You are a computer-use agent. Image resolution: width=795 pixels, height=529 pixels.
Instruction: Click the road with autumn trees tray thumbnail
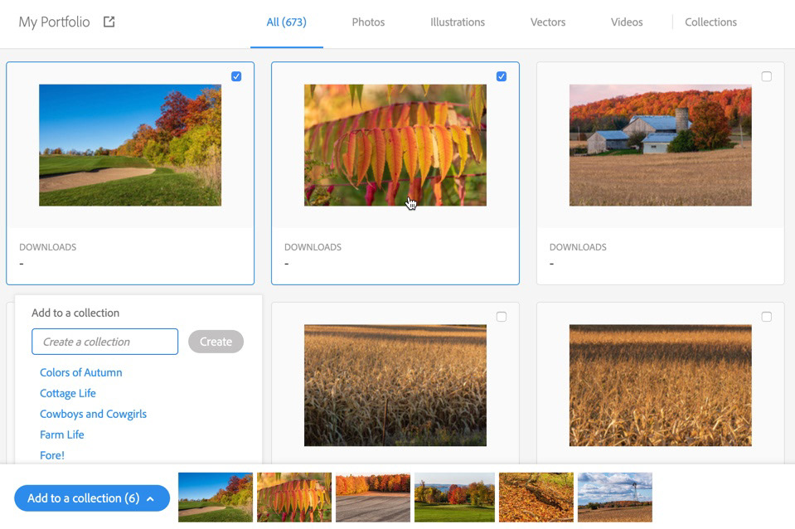coord(373,497)
